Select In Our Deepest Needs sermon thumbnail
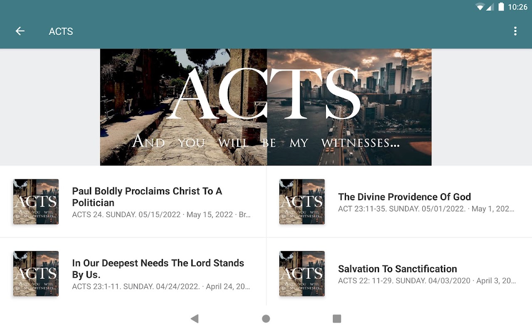Viewport: 532px width, 332px height. click(x=36, y=273)
